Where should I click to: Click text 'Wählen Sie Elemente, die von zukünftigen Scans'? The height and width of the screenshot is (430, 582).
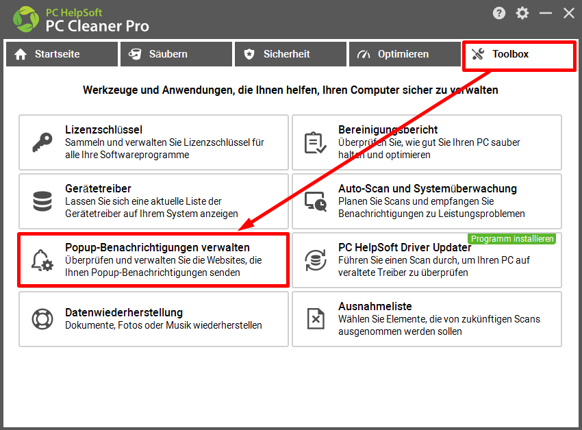coord(439,319)
